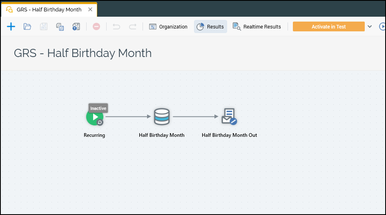Screen dimensions: 386x215
Task: Click the play icon at toolbar right edge
Action: [382, 27]
